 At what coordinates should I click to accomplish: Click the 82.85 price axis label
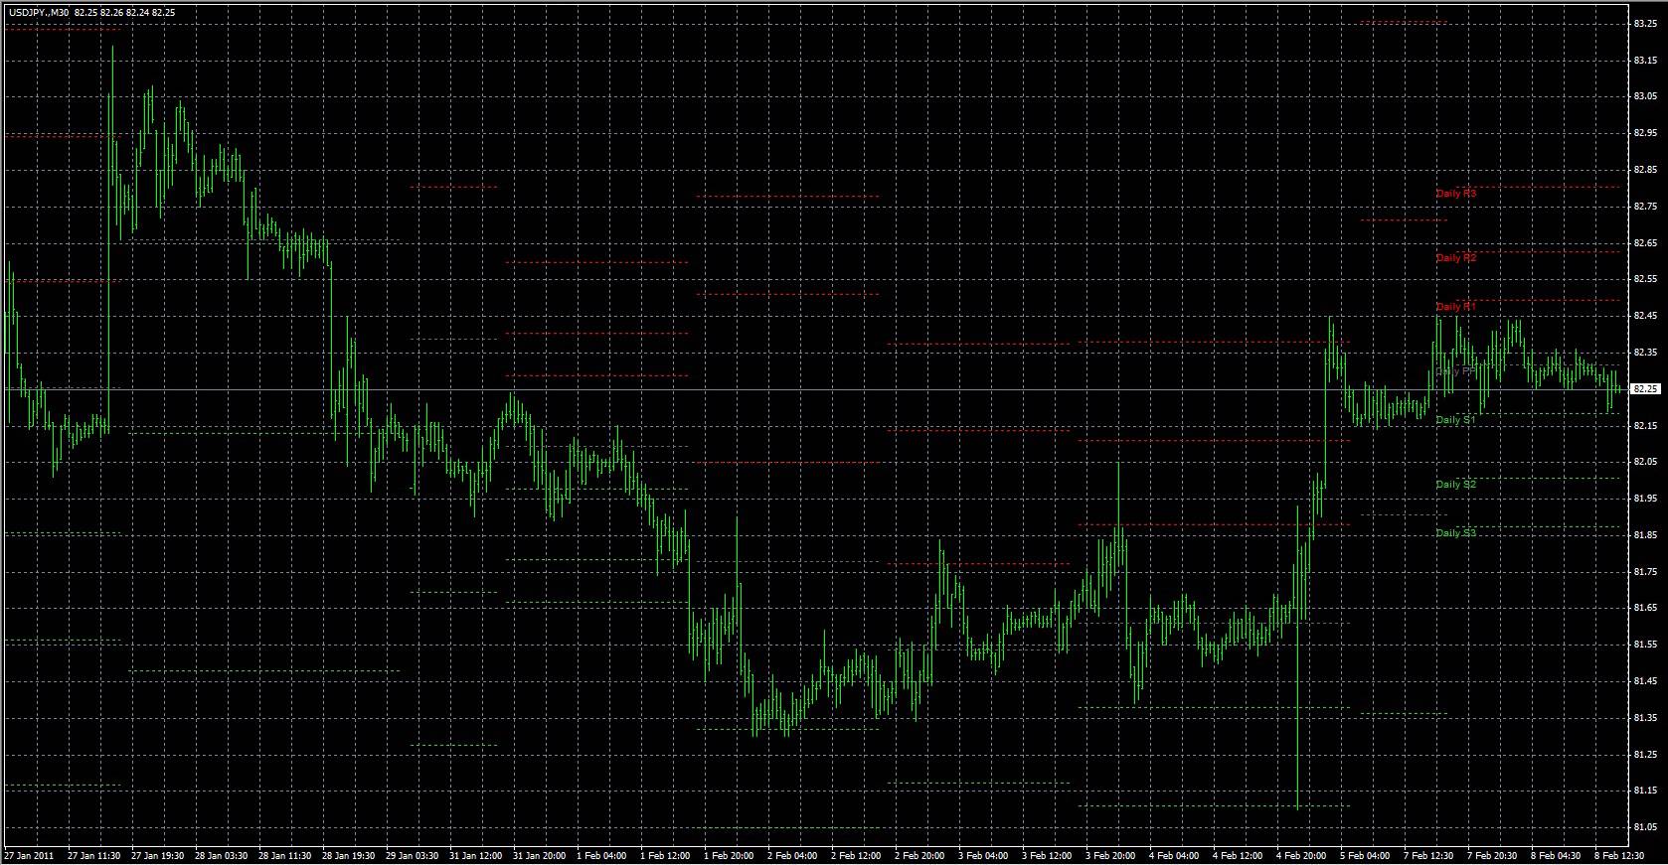pos(1645,170)
